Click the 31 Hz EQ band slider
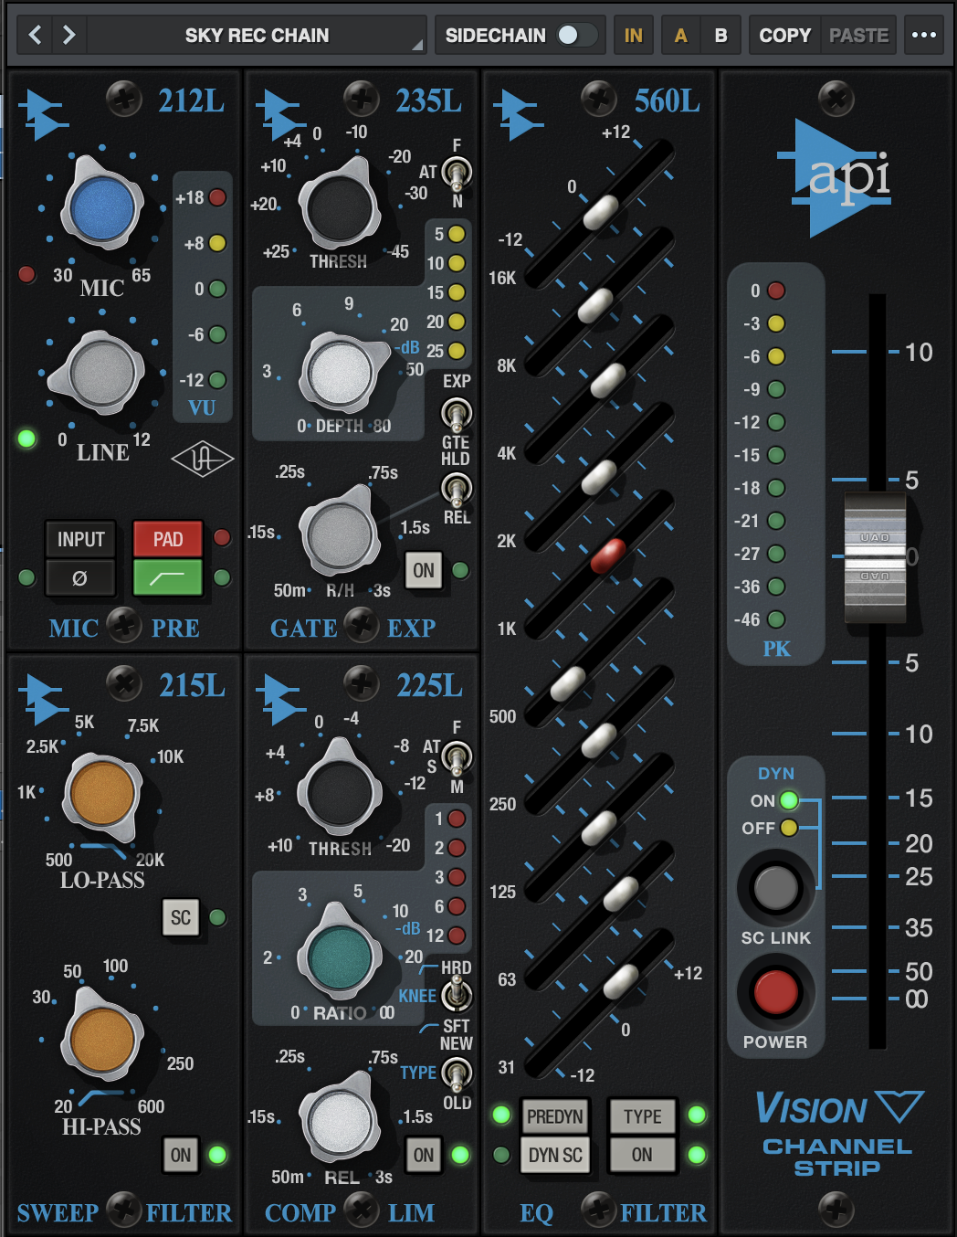This screenshot has height=1237, width=957. click(621, 982)
